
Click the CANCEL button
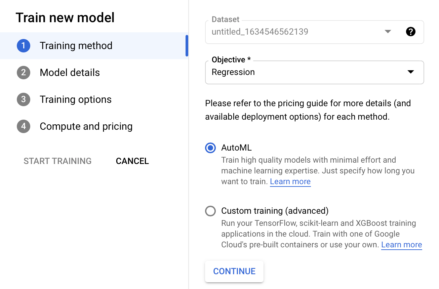(x=132, y=161)
